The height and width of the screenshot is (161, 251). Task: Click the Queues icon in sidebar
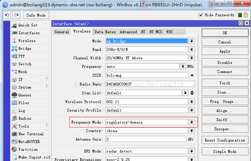click(14, 95)
